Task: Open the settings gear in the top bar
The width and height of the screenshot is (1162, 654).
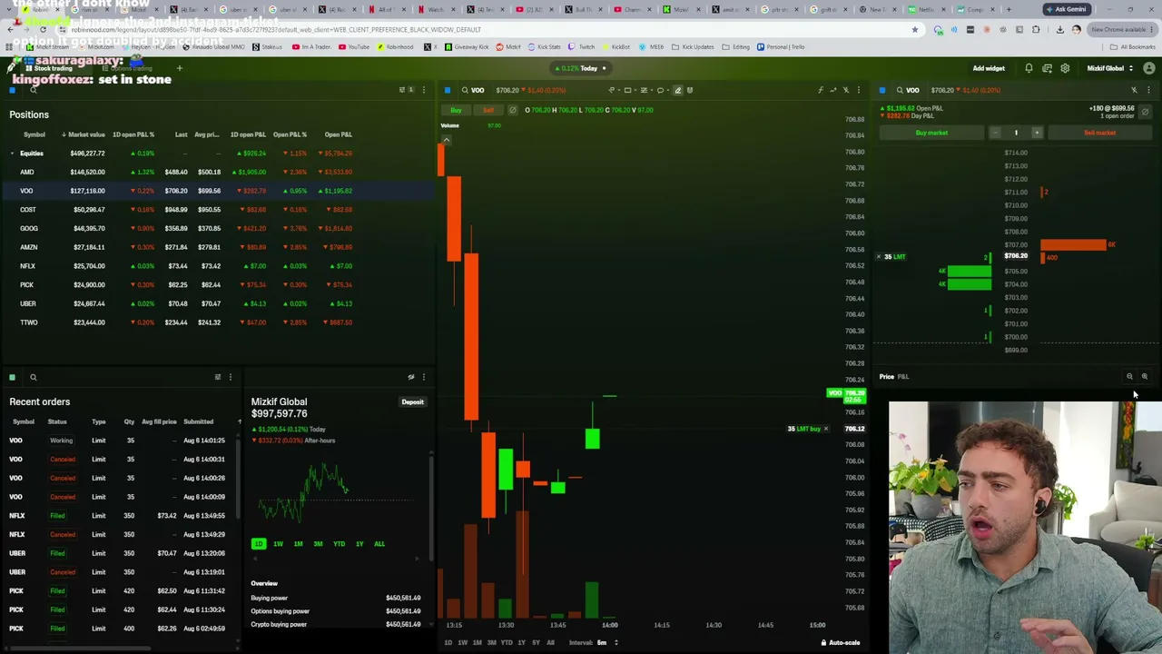Action: tap(1065, 68)
